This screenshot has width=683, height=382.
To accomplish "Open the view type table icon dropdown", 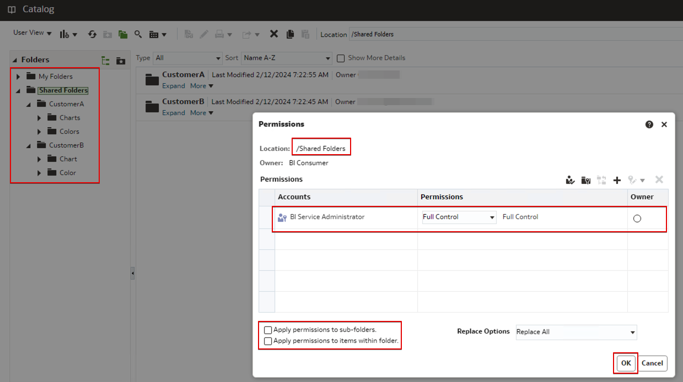I will [x=158, y=34].
